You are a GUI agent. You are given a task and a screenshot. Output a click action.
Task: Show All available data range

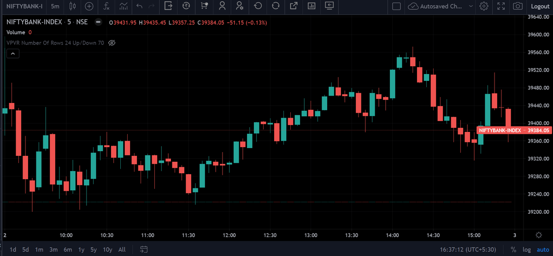(x=122, y=250)
